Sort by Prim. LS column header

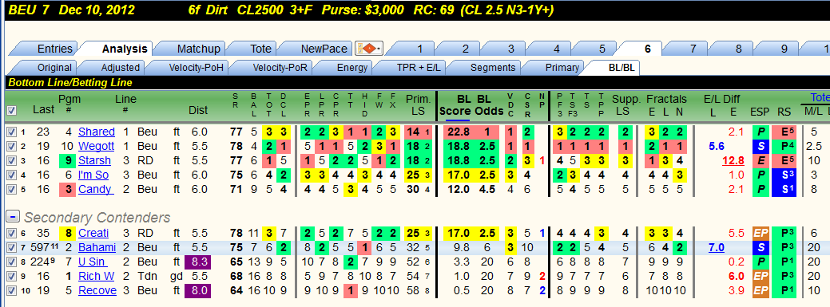coord(418,104)
